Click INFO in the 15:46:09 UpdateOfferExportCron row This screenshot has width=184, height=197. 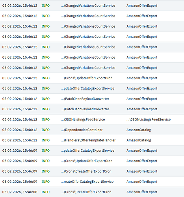(46, 161)
